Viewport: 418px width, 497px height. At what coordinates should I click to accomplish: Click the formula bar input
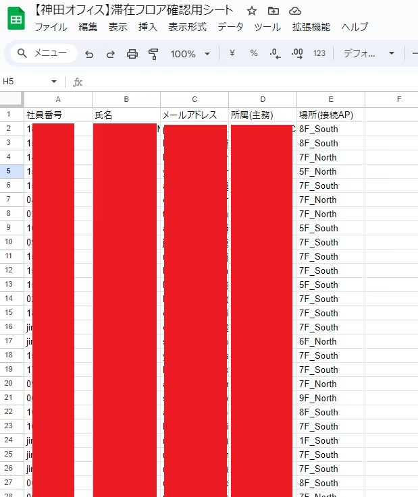(x=251, y=82)
